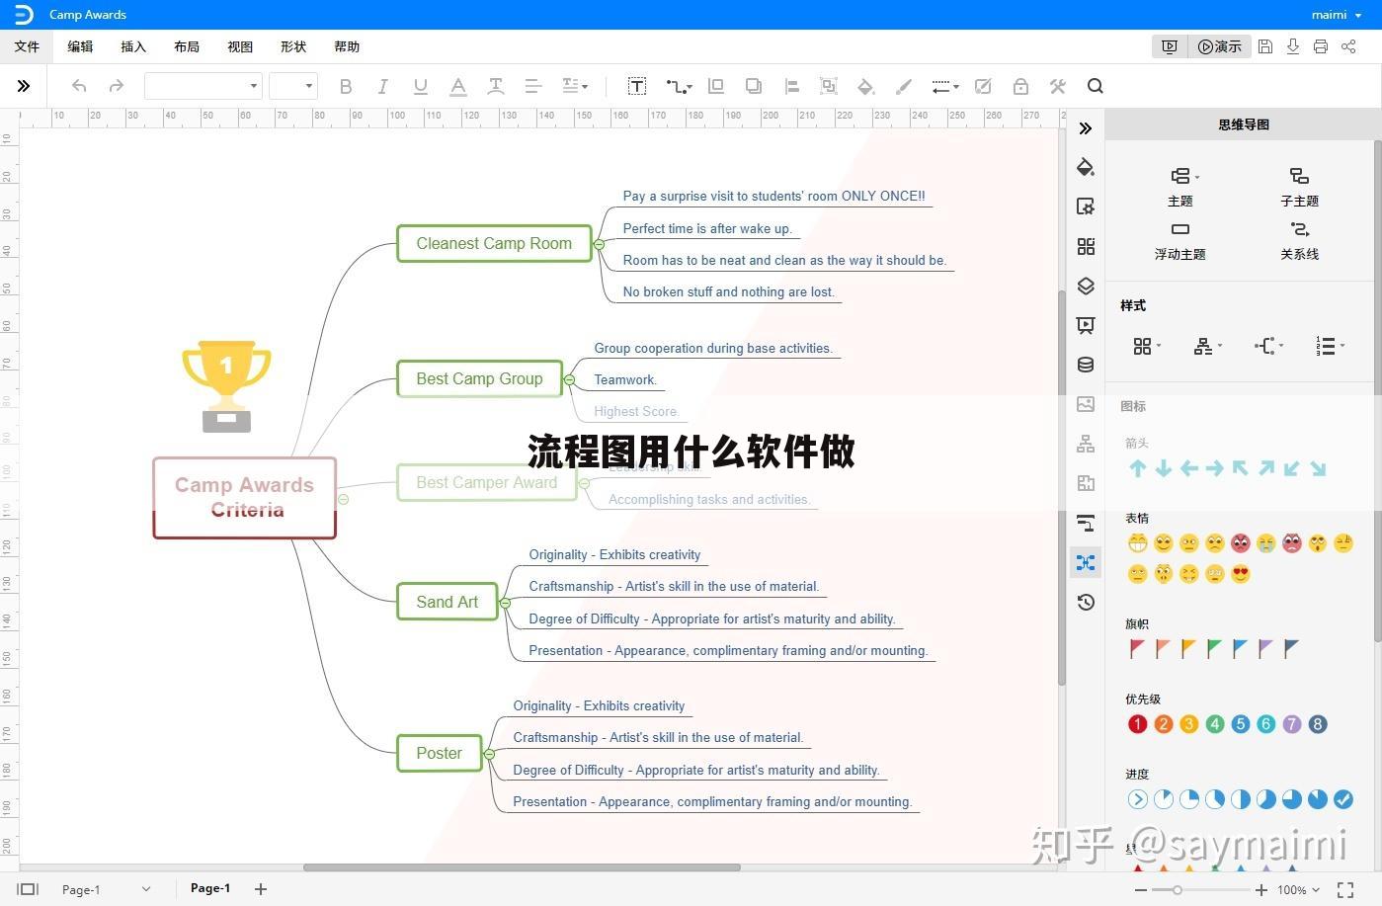
Task: Open the presentation slides panel icon
Action: [1086, 325]
